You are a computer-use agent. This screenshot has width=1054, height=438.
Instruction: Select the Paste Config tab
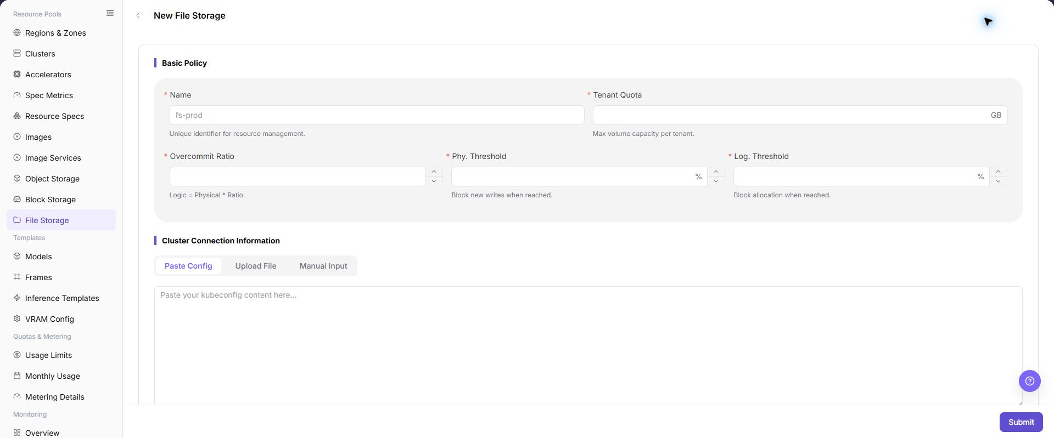pos(188,266)
